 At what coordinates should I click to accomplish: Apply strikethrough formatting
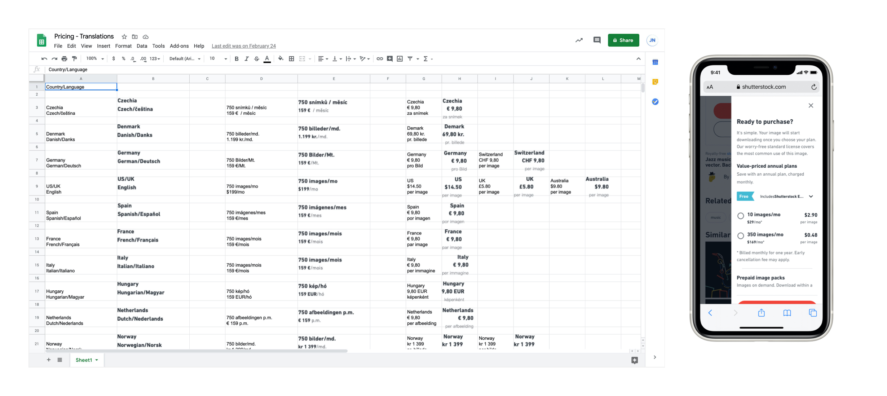tap(257, 59)
